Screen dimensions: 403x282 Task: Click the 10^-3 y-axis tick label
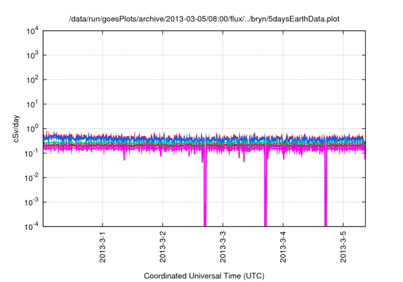point(32,203)
